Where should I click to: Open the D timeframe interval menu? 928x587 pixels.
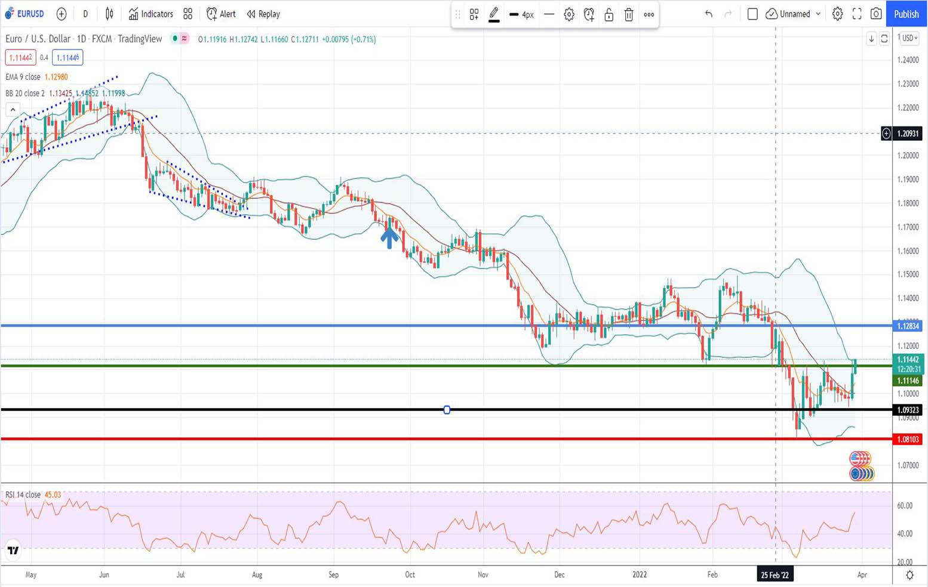(85, 14)
